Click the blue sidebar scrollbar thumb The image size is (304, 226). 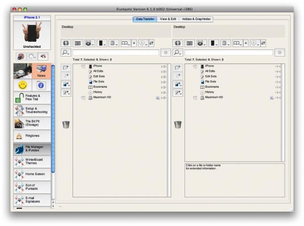[x=53, y=119]
